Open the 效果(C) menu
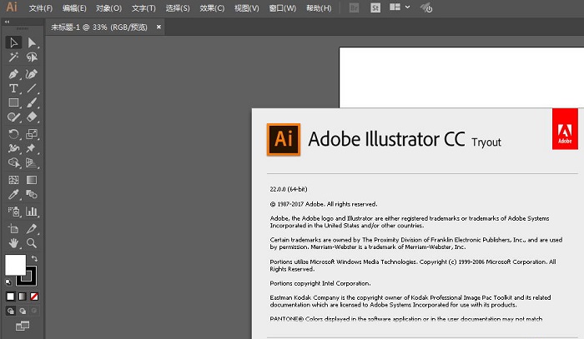This screenshot has width=584, height=339. tap(212, 8)
